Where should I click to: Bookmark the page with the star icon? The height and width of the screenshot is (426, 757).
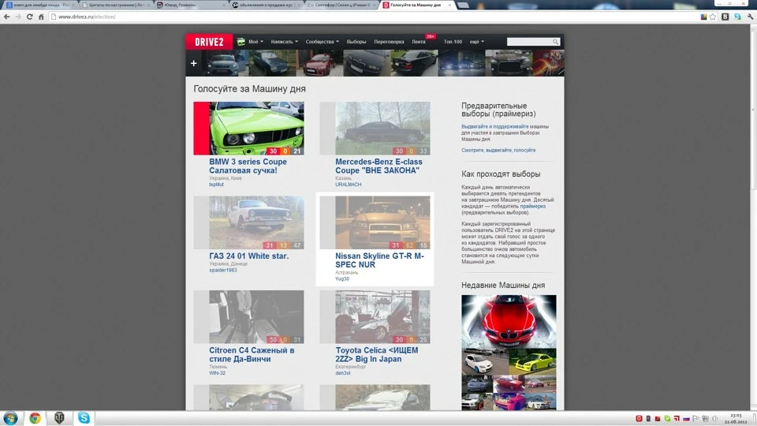coord(713,17)
